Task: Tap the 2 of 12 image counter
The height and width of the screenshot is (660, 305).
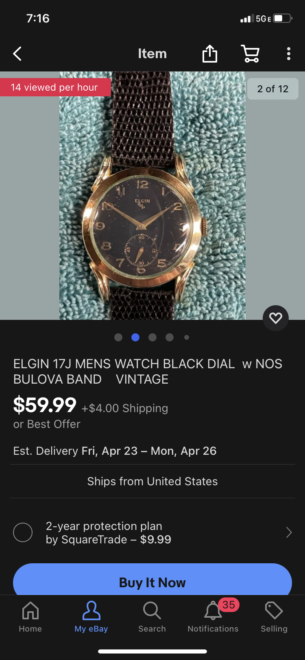Action: pyautogui.click(x=273, y=89)
